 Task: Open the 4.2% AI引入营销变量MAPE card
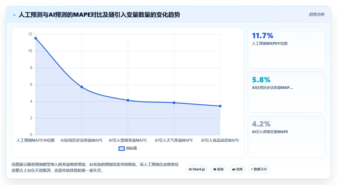287,136
